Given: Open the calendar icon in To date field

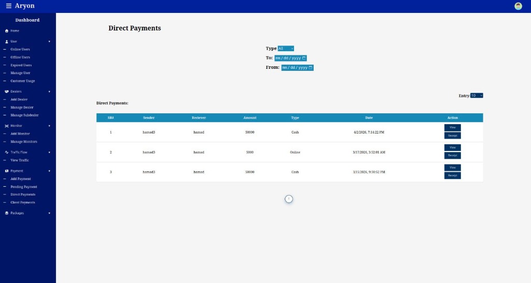Looking at the screenshot, I should pyautogui.click(x=304, y=58).
